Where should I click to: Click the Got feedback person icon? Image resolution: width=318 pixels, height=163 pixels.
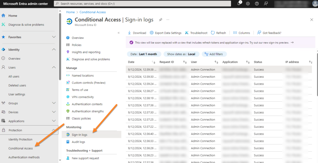(x=259, y=33)
